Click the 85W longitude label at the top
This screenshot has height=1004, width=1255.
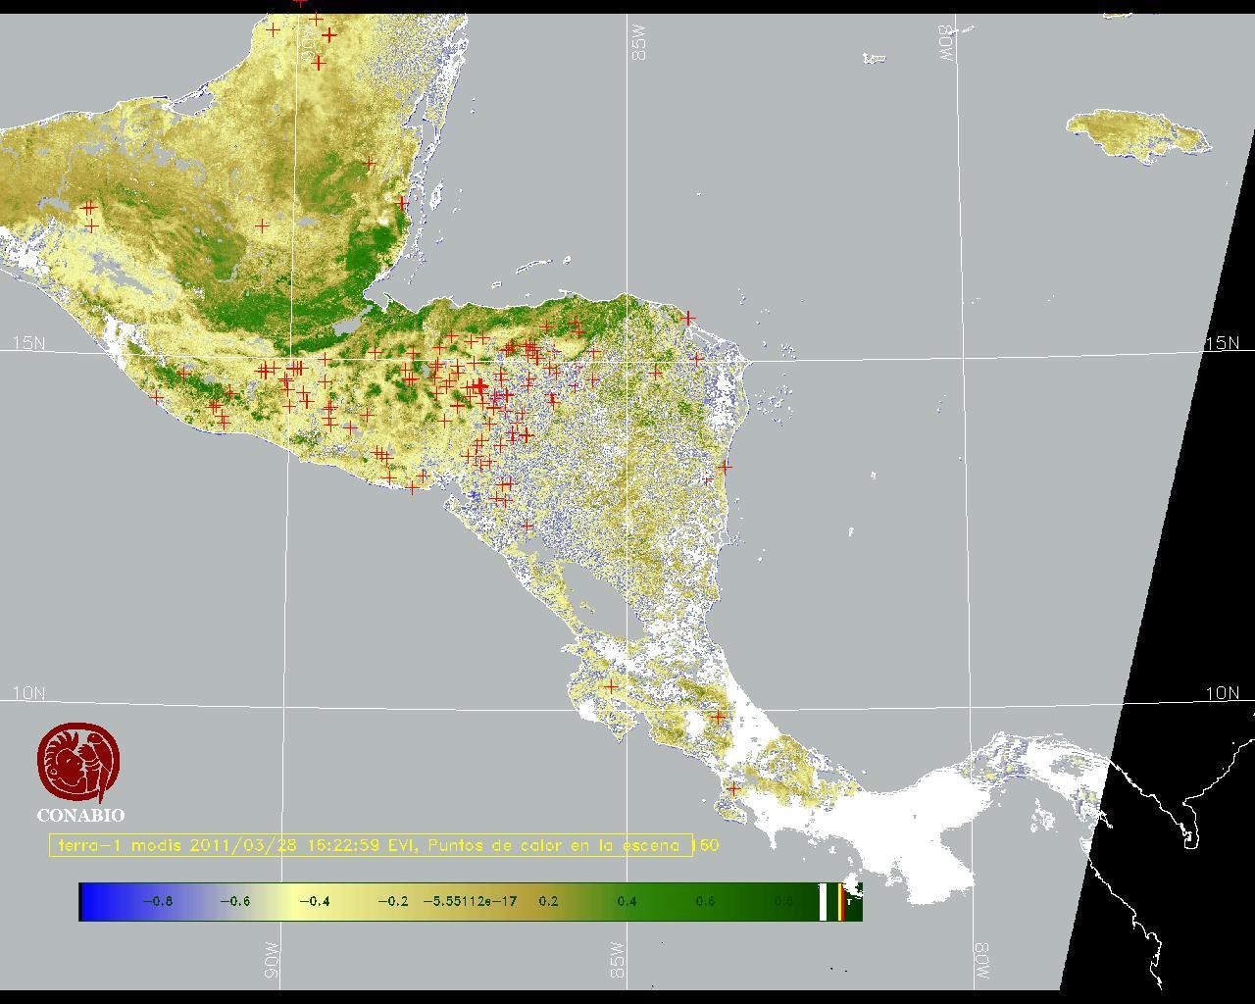pos(639,43)
